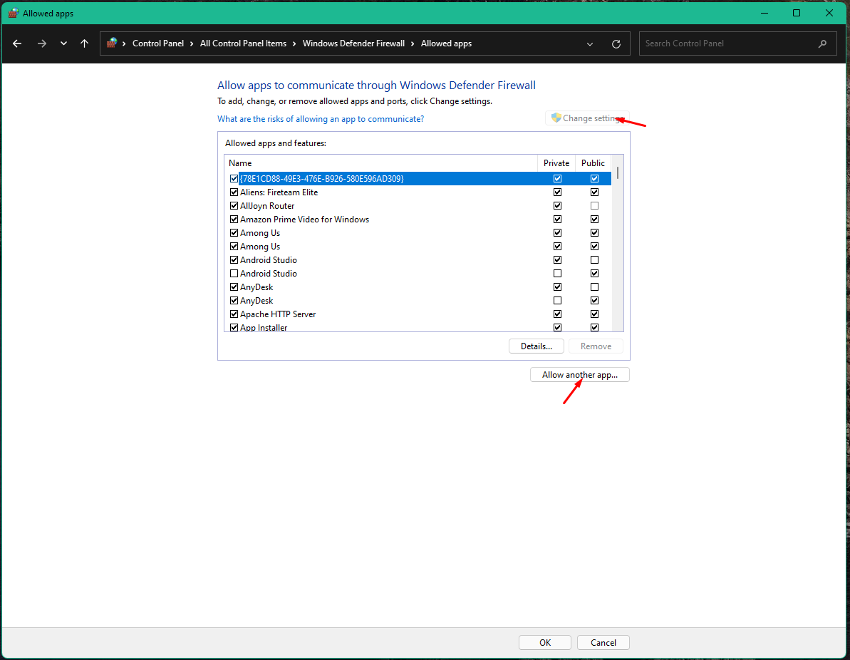Viewport: 850px width, 660px height.
Task: Uncheck the Apache HTTP Server checkbox
Action: coord(234,314)
